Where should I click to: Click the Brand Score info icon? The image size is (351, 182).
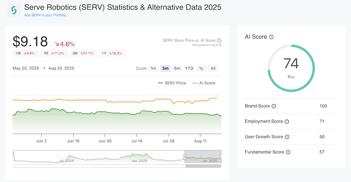(274, 106)
